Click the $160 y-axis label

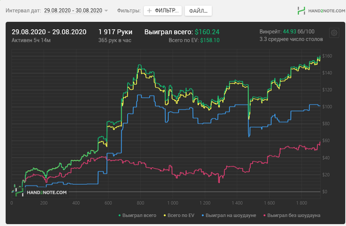[327, 56]
